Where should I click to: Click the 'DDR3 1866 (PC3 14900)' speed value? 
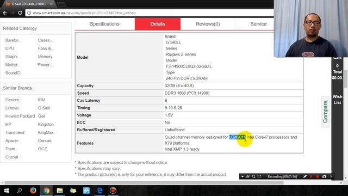point(187,93)
